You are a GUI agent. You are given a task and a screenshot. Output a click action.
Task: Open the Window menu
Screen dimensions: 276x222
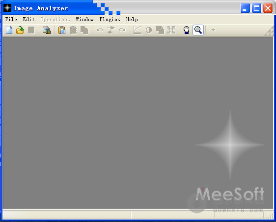point(84,19)
